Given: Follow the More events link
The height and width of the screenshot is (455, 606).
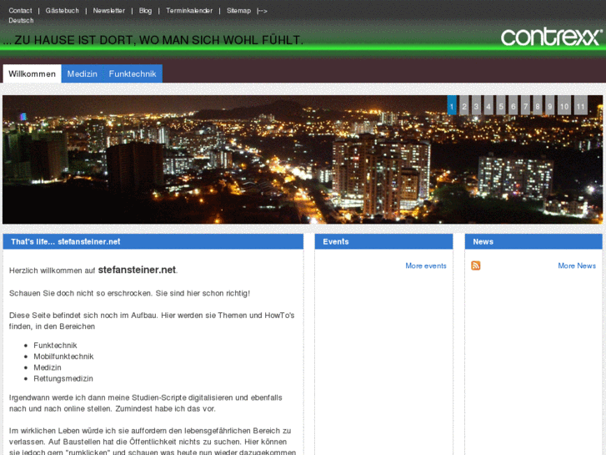Looking at the screenshot, I should [426, 266].
